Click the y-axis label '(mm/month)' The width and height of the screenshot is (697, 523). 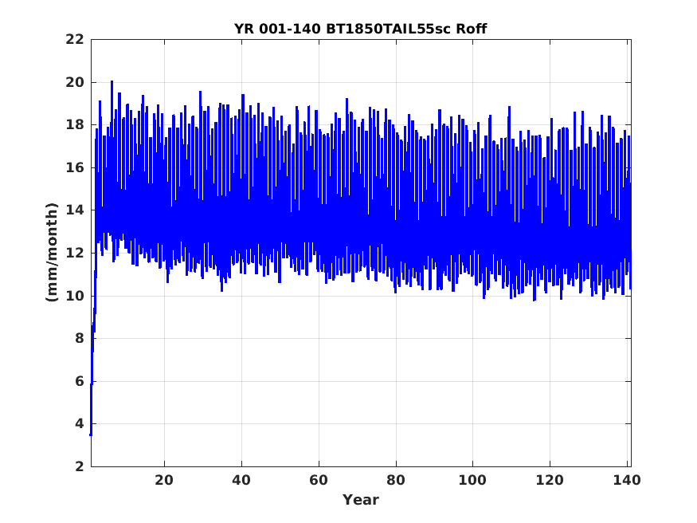(52, 252)
